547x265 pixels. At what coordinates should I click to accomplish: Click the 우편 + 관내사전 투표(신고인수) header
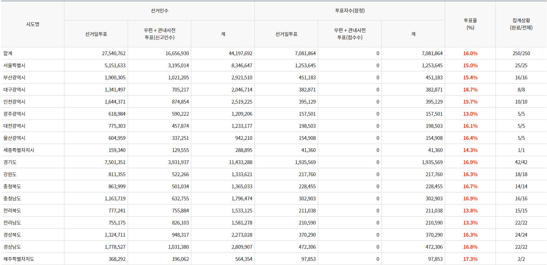(x=159, y=34)
